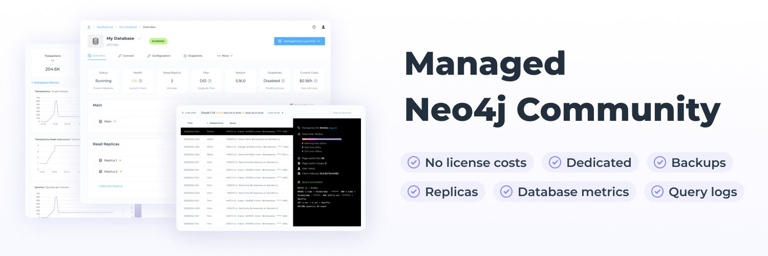The image size is (768, 256).
Task: Click the checkmark icon on No license costs
Action: (414, 163)
